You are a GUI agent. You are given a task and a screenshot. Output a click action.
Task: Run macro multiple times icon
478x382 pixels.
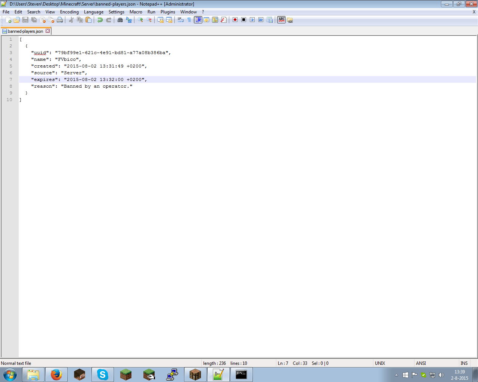tap(261, 20)
